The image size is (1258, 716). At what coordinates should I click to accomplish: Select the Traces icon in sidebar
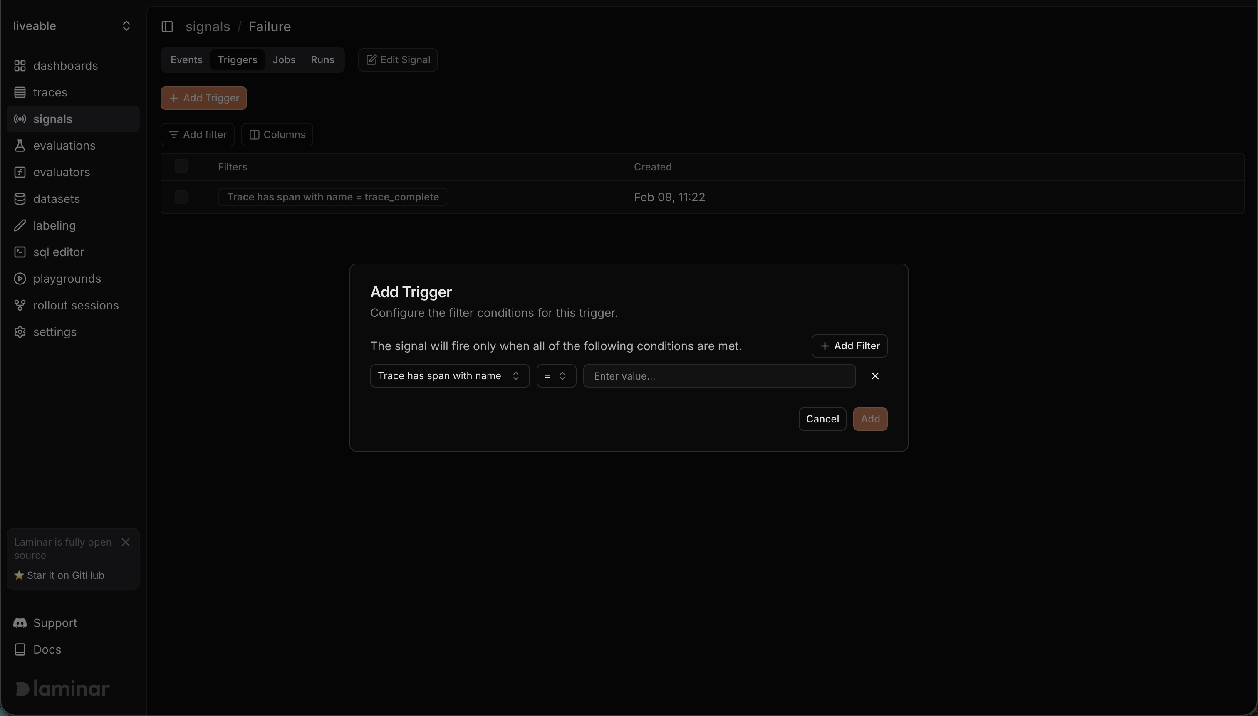(x=50, y=91)
